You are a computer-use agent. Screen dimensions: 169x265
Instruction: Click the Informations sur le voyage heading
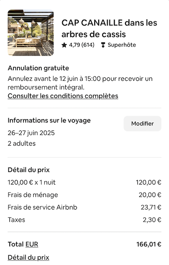[x=49, y=121]
